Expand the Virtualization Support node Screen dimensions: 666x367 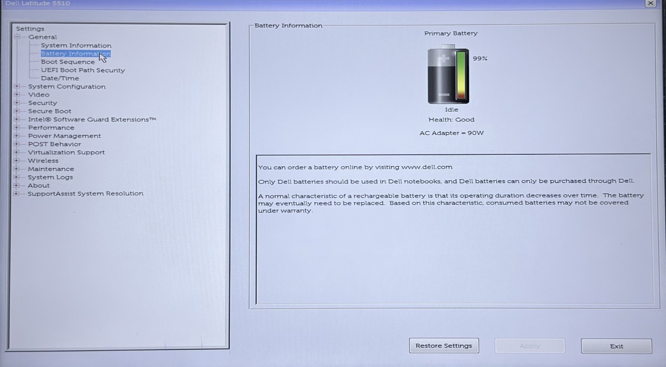pyautogui.click(x=17, y=152)
